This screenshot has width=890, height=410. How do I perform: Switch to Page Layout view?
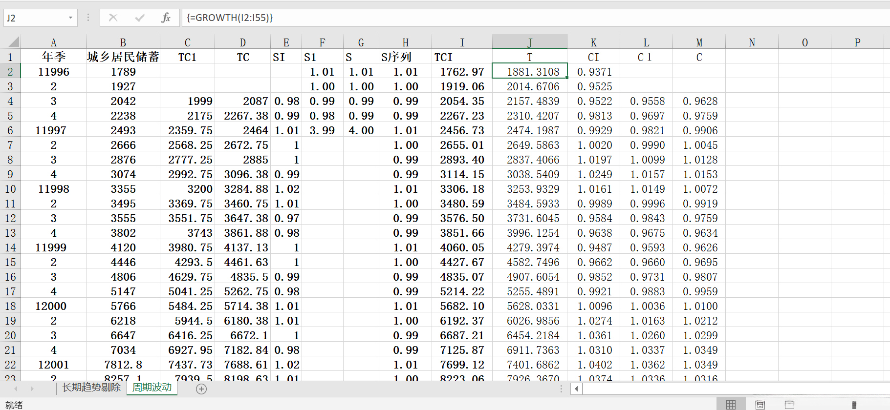click(760, 405)
